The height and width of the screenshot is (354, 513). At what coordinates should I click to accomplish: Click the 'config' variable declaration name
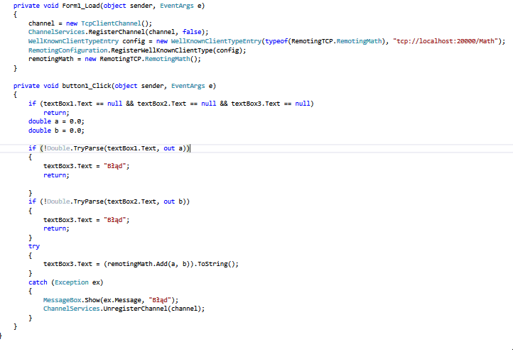coord(134,41)
